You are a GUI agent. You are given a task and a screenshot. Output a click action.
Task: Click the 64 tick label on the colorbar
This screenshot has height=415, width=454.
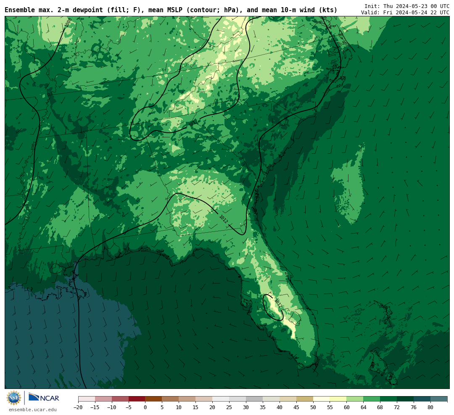coord(363,407)
